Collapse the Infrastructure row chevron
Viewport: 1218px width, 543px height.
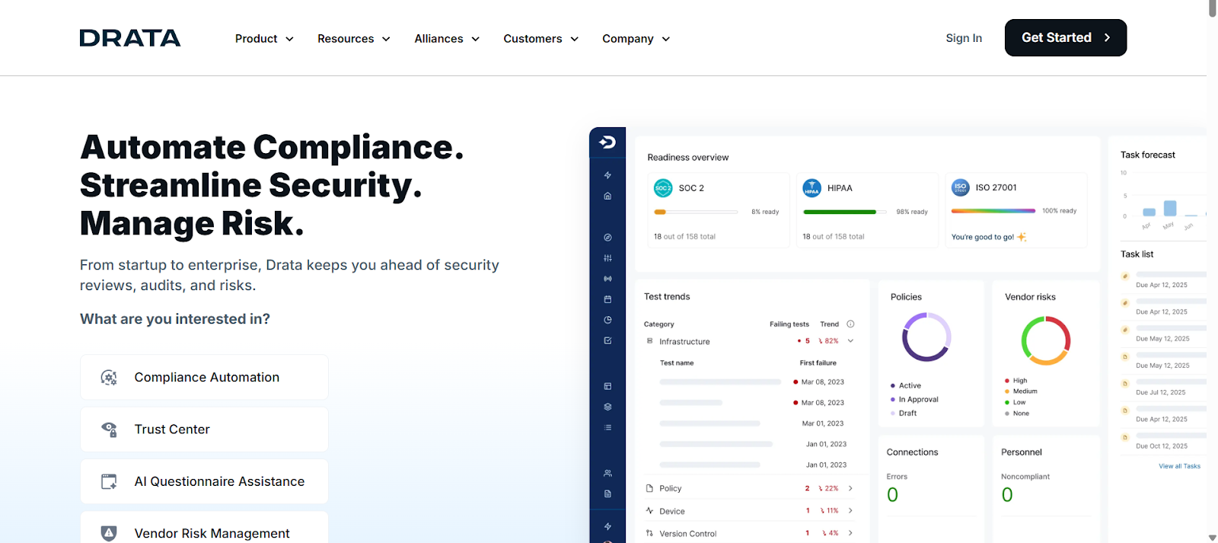(850, 340)
